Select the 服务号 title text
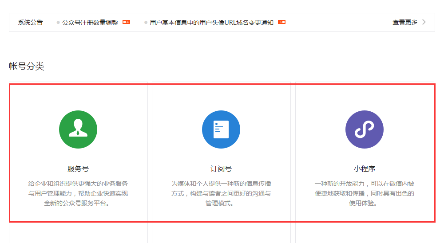This screenshot has width=444, height=243. pos(78,169)
